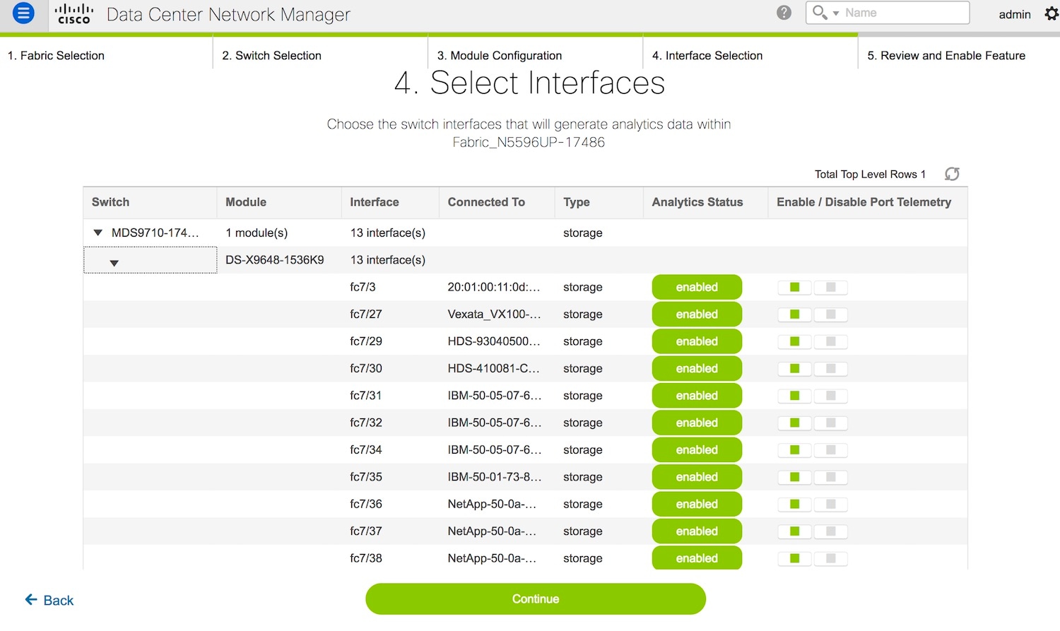The width and height of the screenshot is (1060, 631).
Task: Go to step 2. Switch Selection
Action: (x=271, y=55)
